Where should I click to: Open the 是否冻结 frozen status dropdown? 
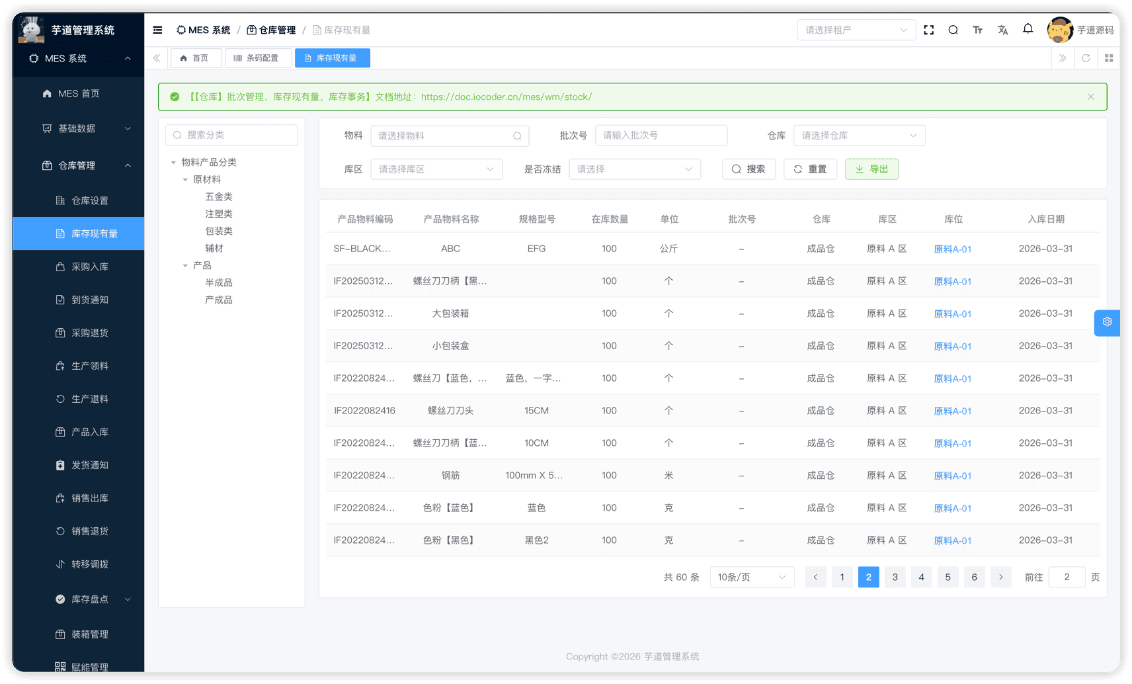point(634,169)
